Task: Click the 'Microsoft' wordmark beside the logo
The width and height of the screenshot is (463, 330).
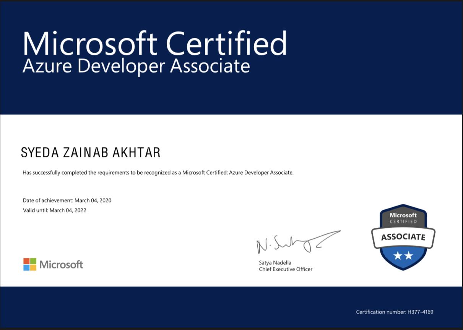Action: click(x=61, y=264)
